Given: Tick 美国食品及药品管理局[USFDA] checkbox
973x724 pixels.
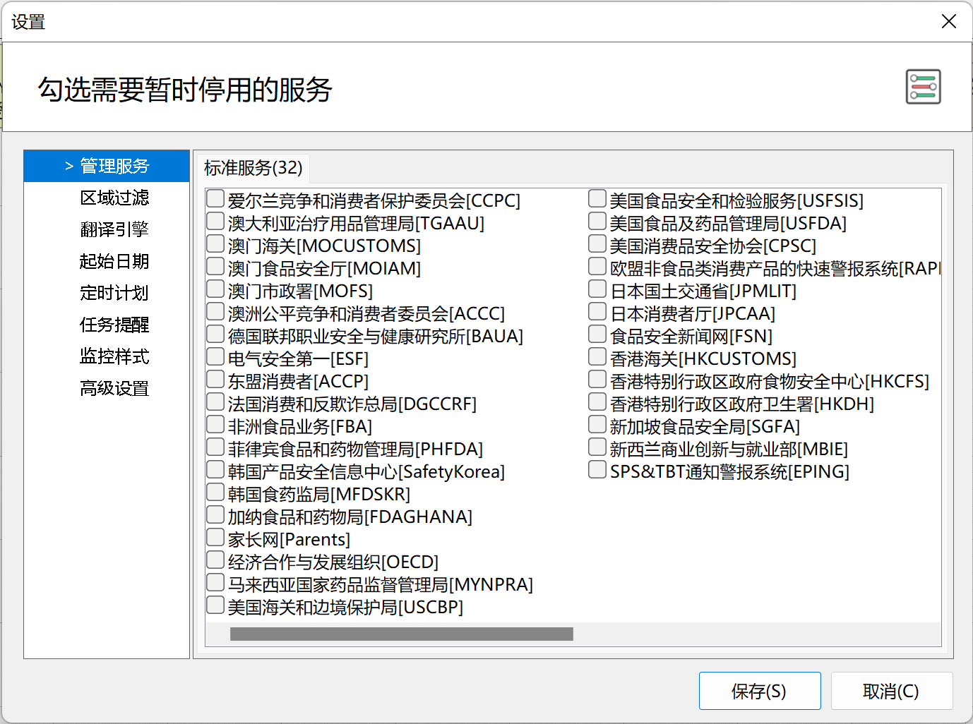Looking at the screenshot, I should [x=597, y=222].
